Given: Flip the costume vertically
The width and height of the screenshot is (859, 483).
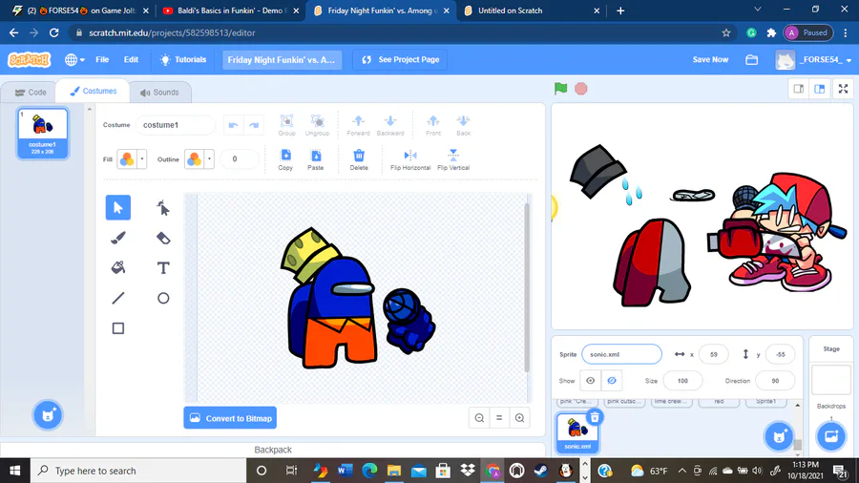Looking at the screenshot, I should pyautogui.click(x=453, y=159).
